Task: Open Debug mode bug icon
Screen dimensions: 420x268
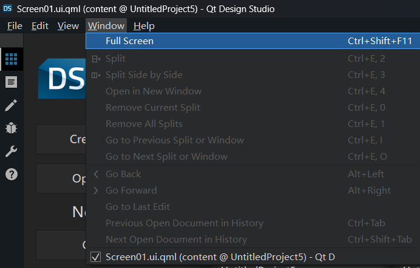Action: pyautogui.click(x=11, y=128)
